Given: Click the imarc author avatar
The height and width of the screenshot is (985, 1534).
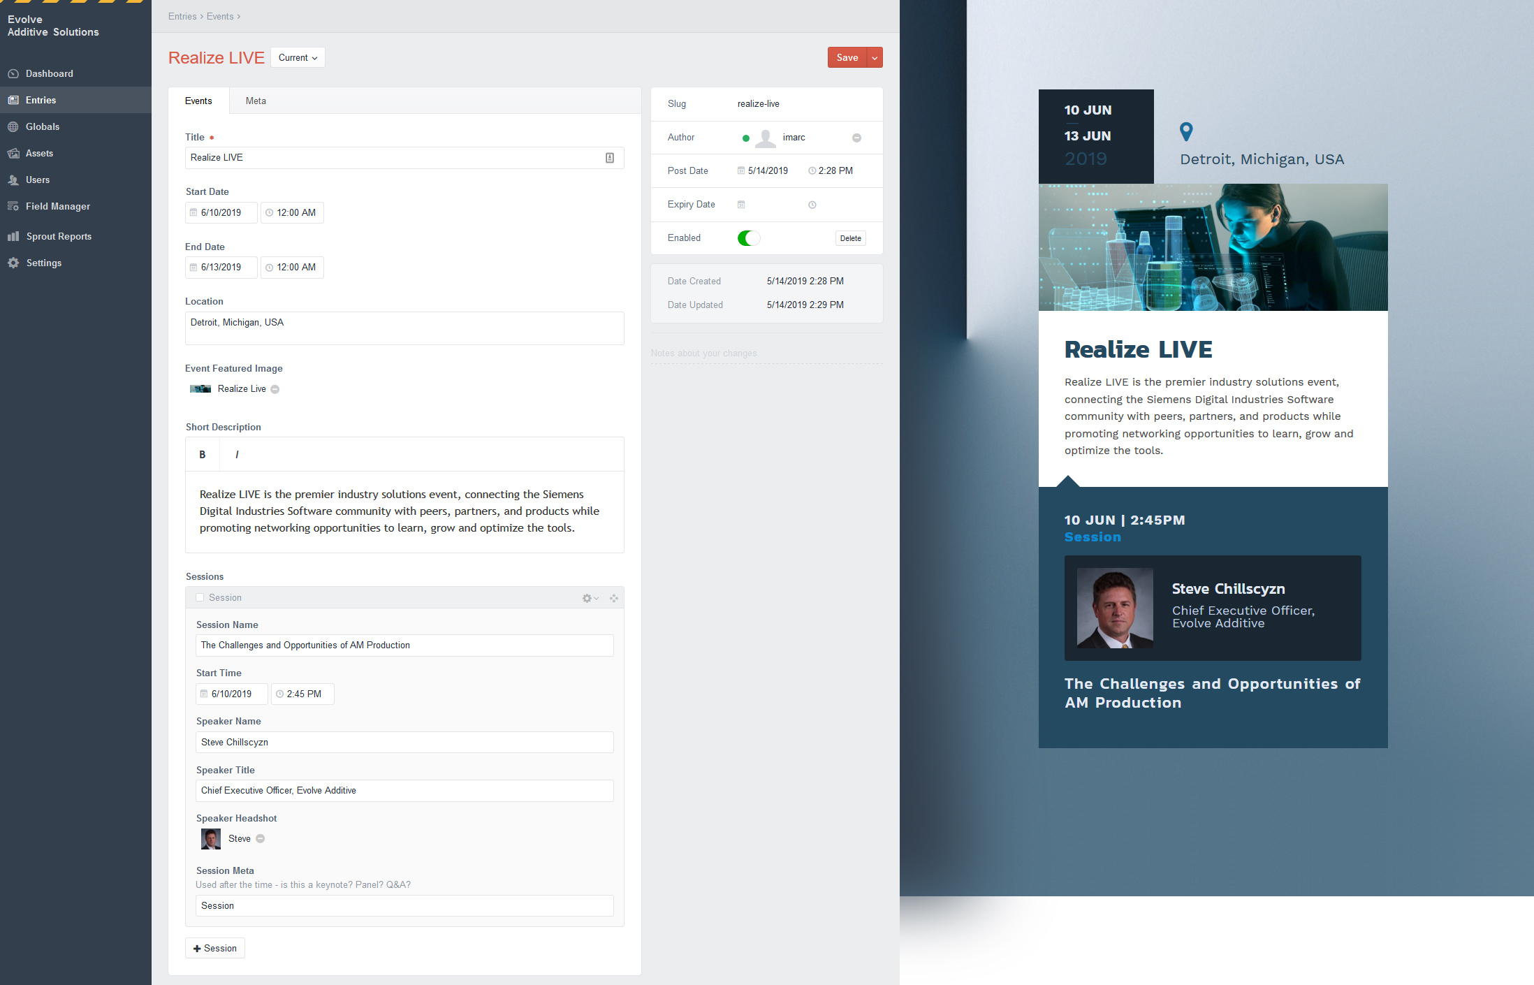Looking at the screenshot, I should click(x=766, y=138).
